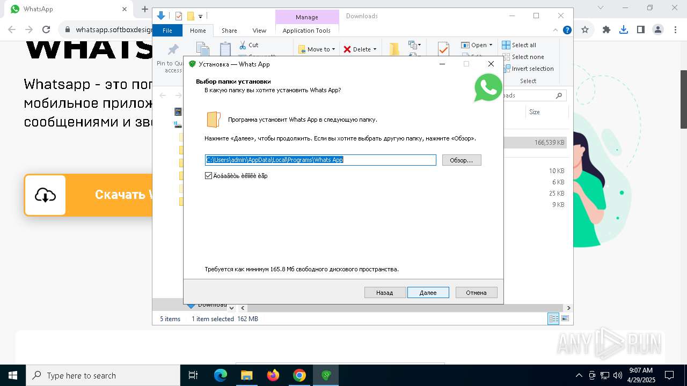
Task: Click the New folder icon in ribbon
Action: point(394,49)
